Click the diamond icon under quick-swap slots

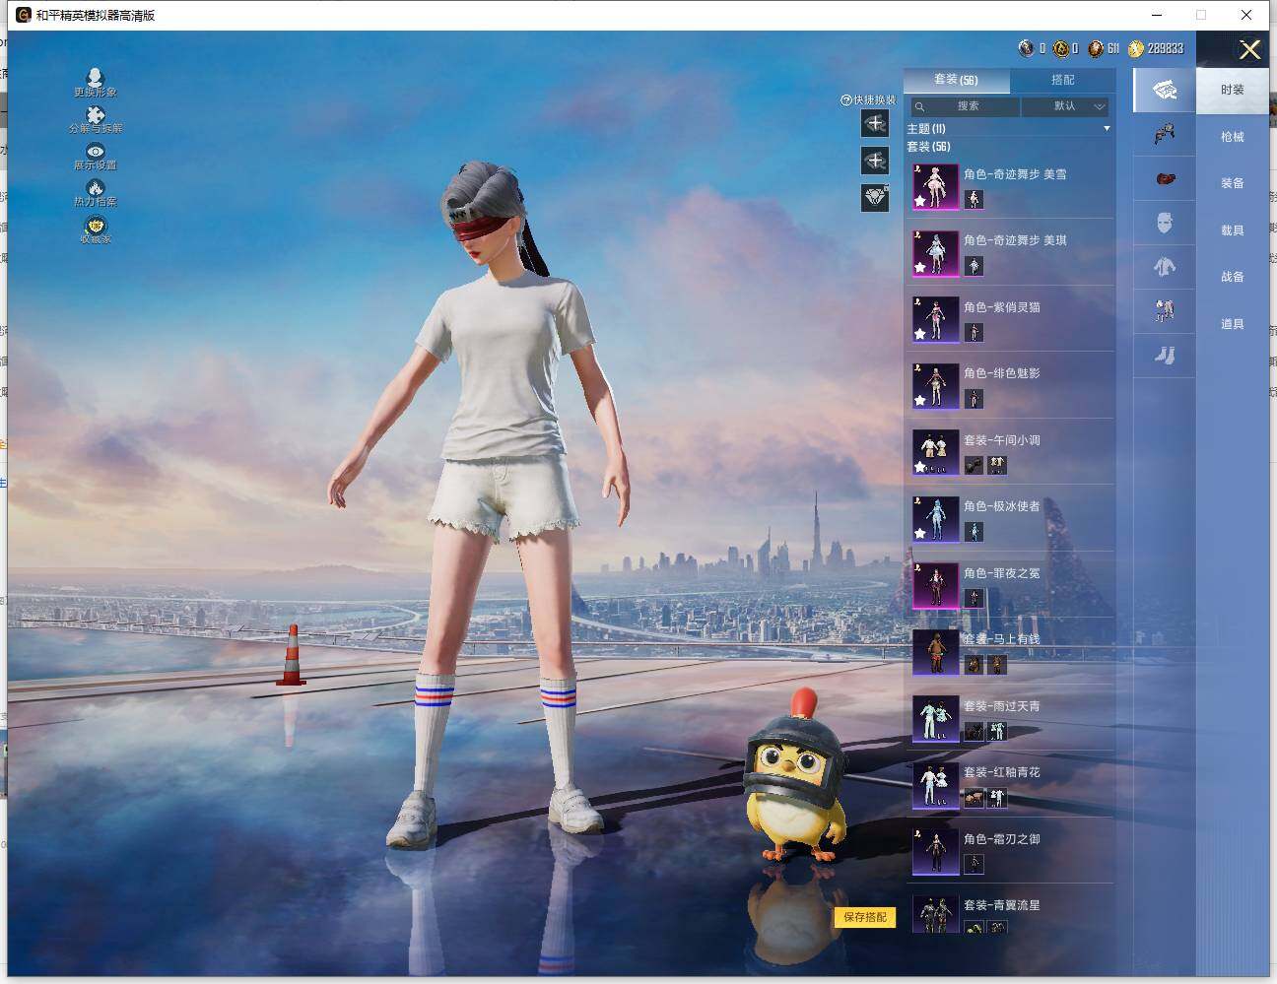pos(875,198)
